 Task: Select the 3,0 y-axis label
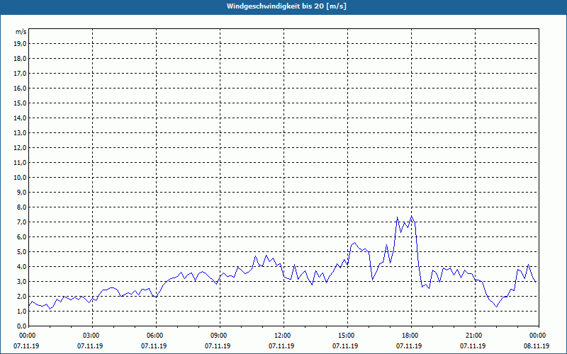(21, 281)
